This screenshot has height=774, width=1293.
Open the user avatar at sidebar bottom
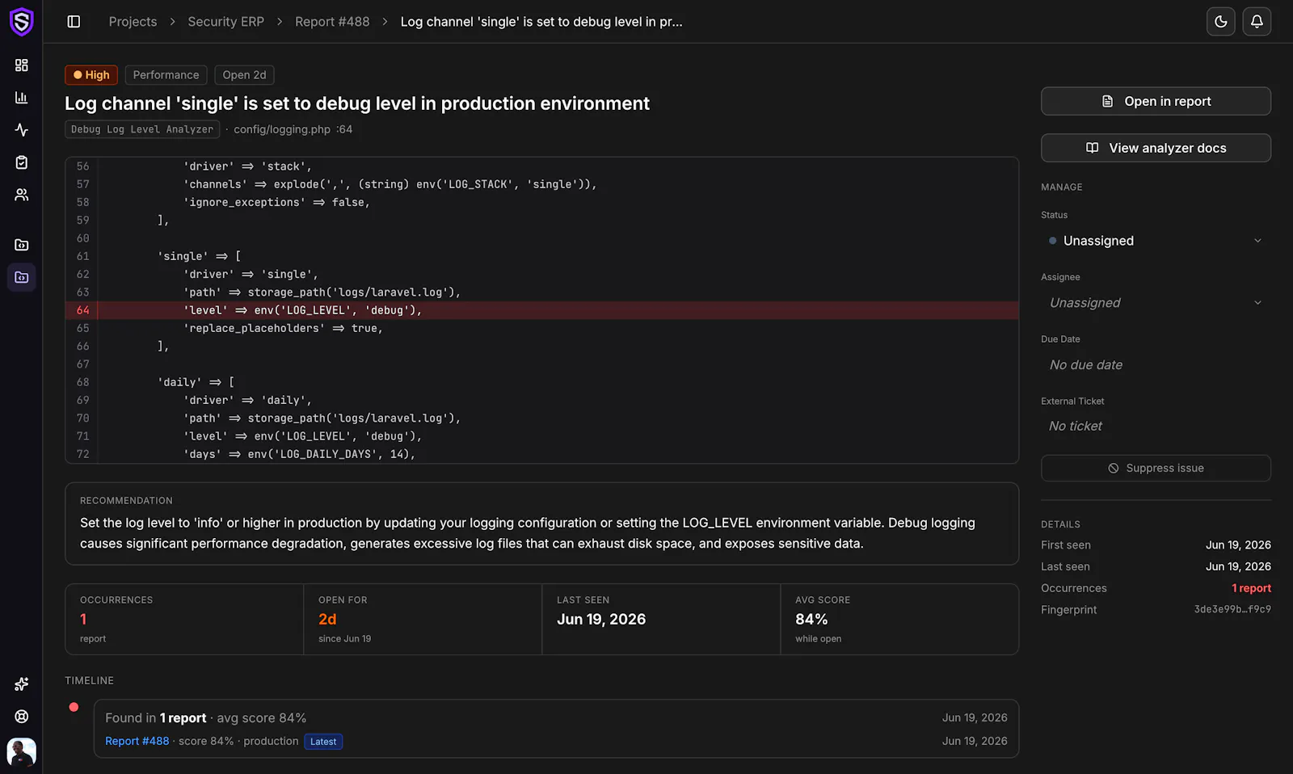(22, 752)
